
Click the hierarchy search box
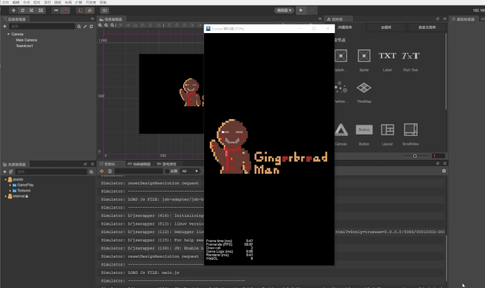tap(42, 27)
